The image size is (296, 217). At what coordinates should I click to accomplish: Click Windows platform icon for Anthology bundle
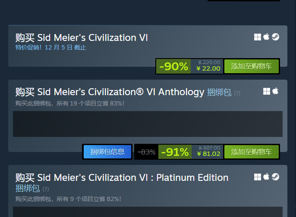click(x=267, y=91)
